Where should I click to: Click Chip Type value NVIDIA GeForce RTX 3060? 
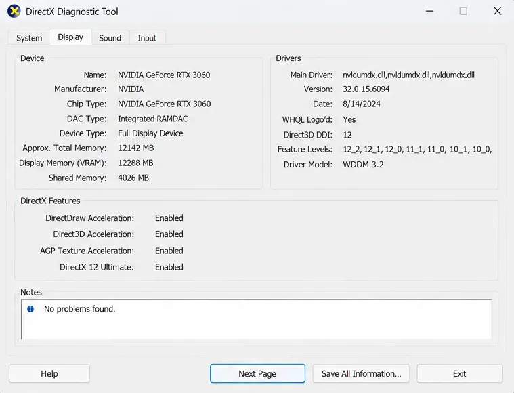click(165, 104)
